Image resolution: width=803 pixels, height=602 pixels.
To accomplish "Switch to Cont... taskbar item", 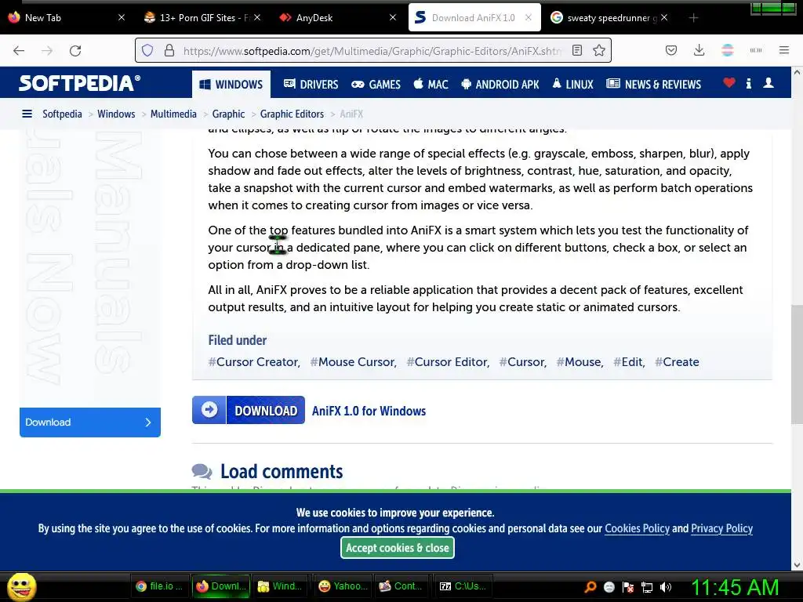I will [x=401, y=586].
